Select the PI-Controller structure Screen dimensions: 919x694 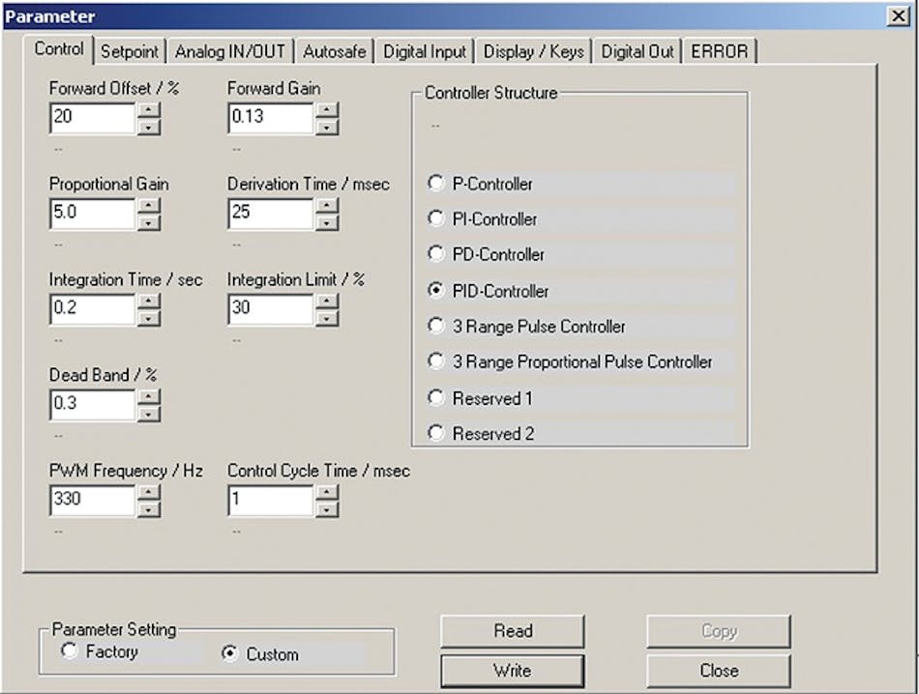coord(436,218)
